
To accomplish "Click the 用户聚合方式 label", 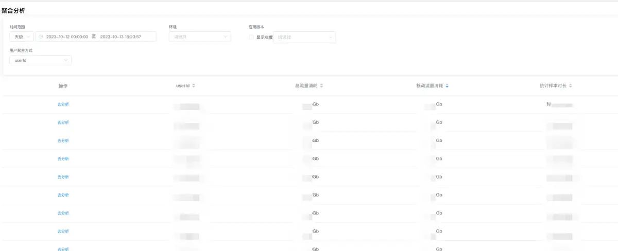I will (x=21, y=50).
